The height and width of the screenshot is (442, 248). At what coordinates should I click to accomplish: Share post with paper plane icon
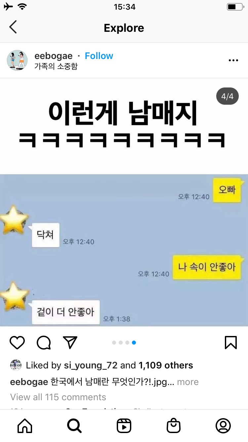coord(70,343)
